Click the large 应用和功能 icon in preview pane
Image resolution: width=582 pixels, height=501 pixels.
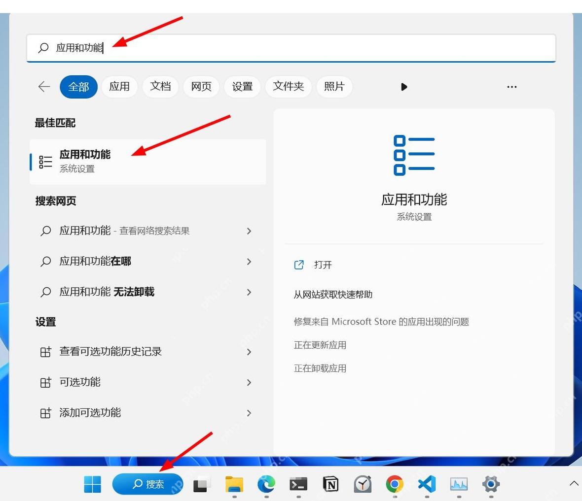tap(414, 155)
